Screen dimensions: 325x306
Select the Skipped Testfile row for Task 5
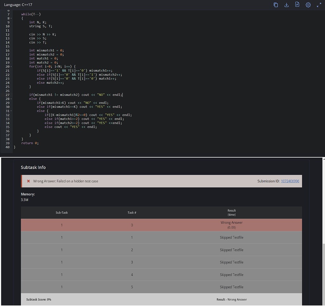pos(159,287)
